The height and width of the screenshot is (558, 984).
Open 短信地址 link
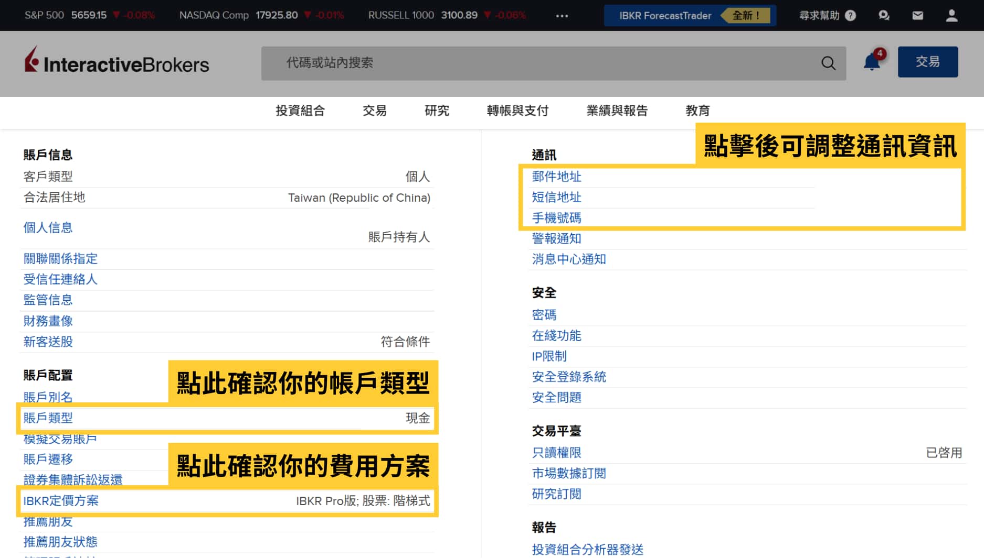(557, 198)
